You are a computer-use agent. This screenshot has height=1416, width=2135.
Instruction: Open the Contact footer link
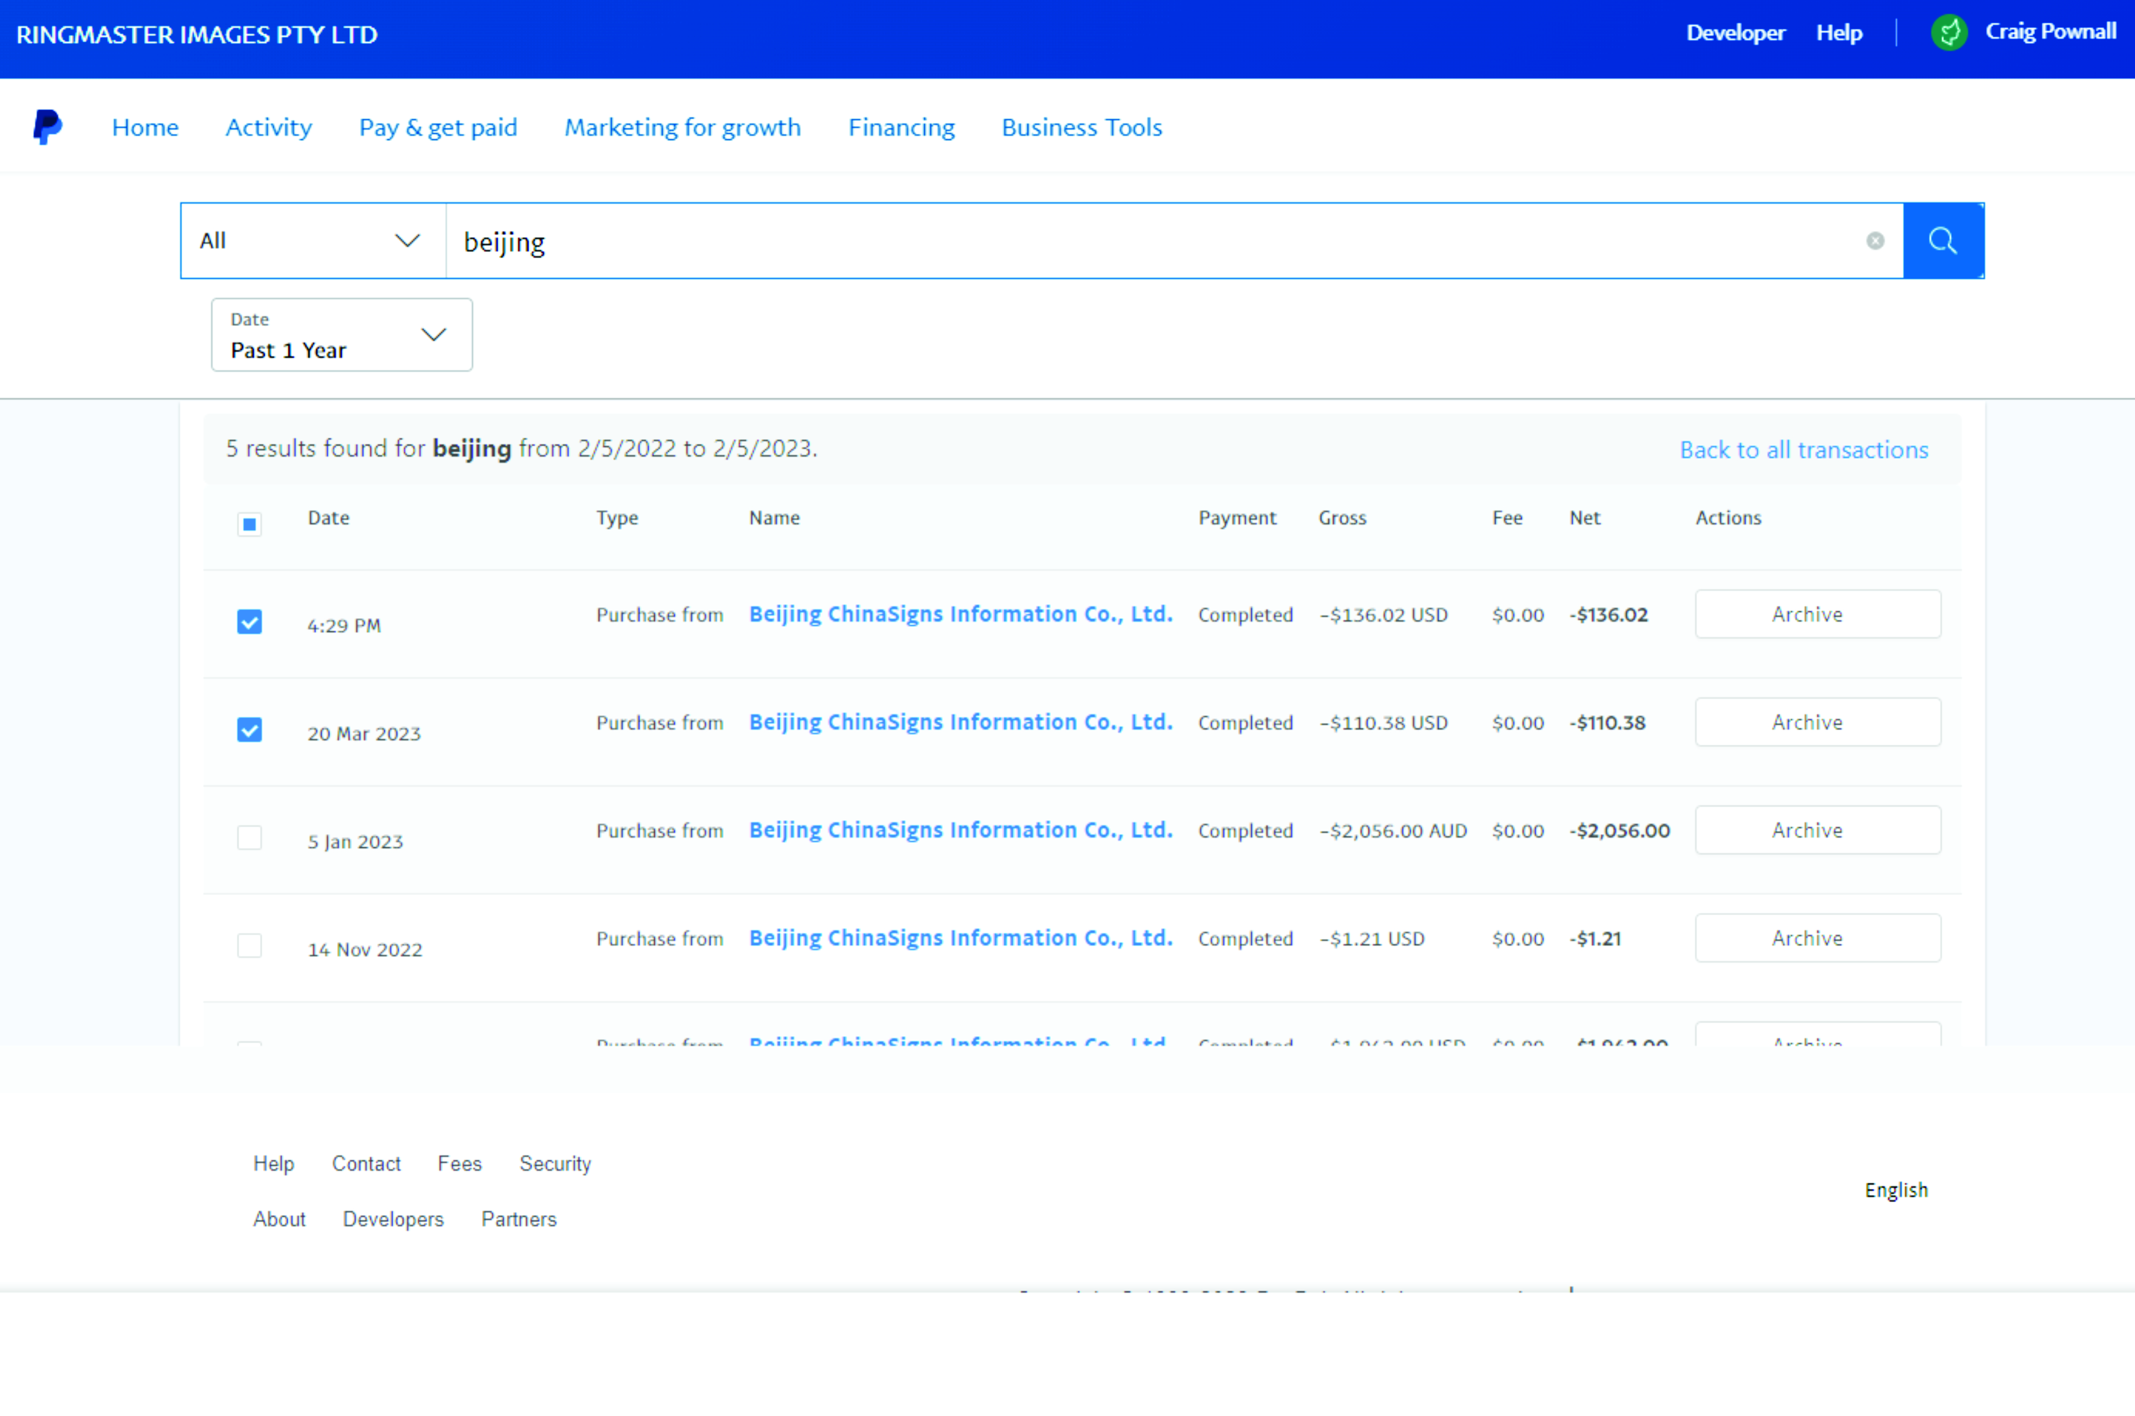click(366, 1164)
